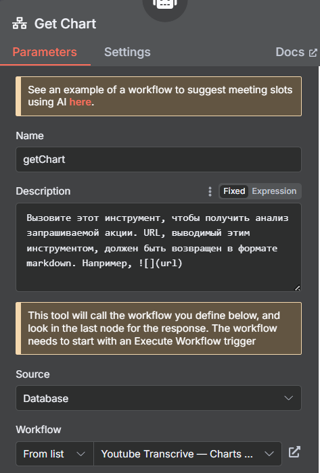This screenshot has height=473, width=320.
Task: Open the Source dropdown showing Database
Action: 158,398
